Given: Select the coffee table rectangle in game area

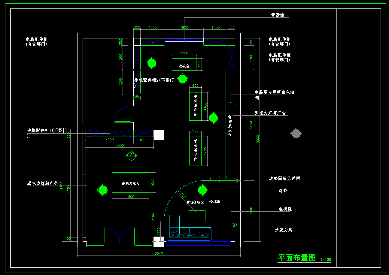Looking at the screenshot, I should click(197, 216).
